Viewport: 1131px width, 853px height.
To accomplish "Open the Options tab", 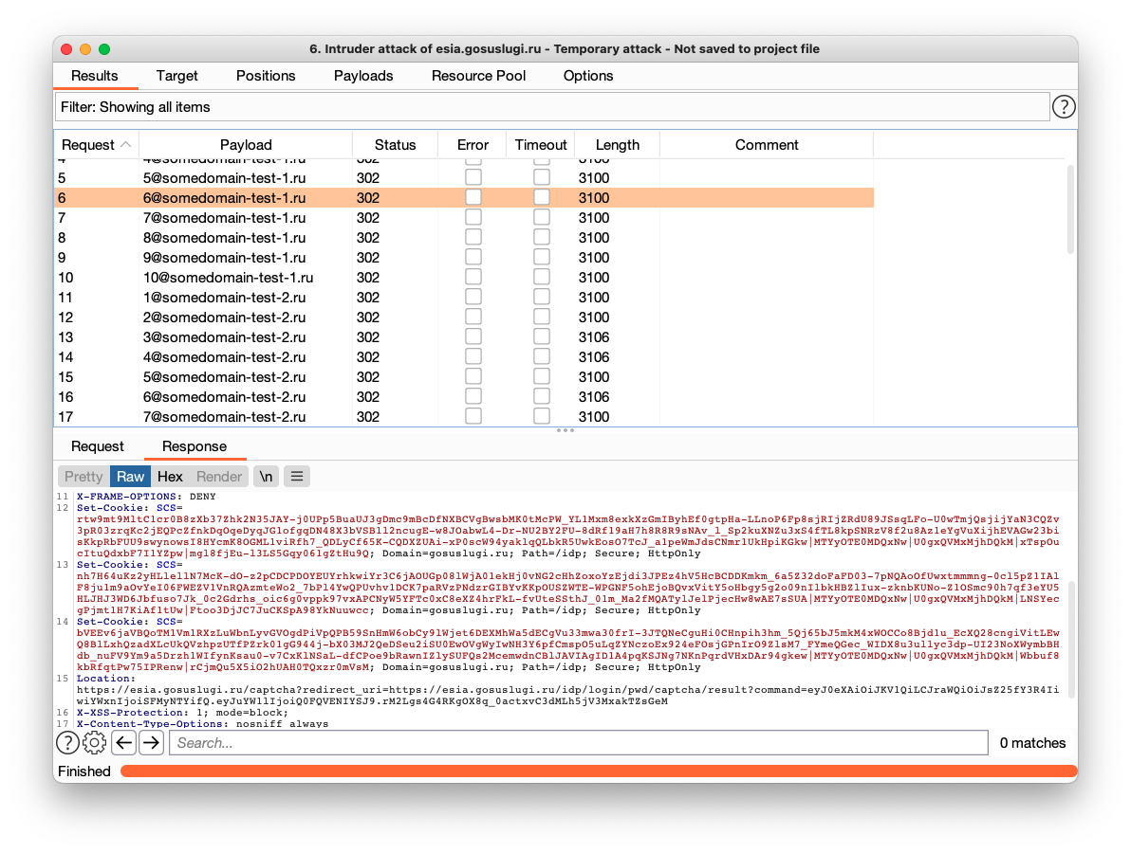I will [x=588, y=76].
